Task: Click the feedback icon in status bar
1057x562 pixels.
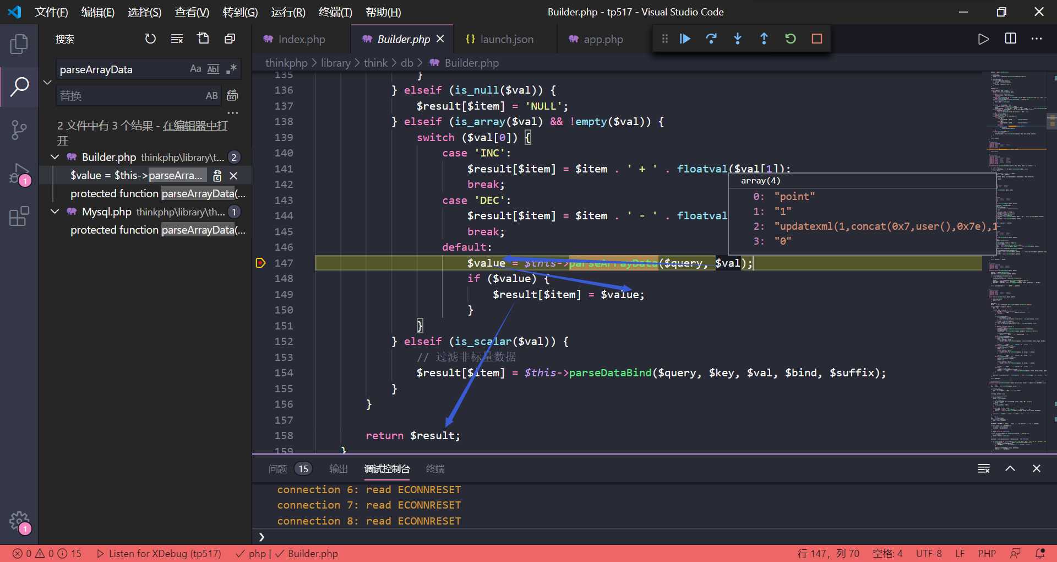Action: tap(1015, 553)
